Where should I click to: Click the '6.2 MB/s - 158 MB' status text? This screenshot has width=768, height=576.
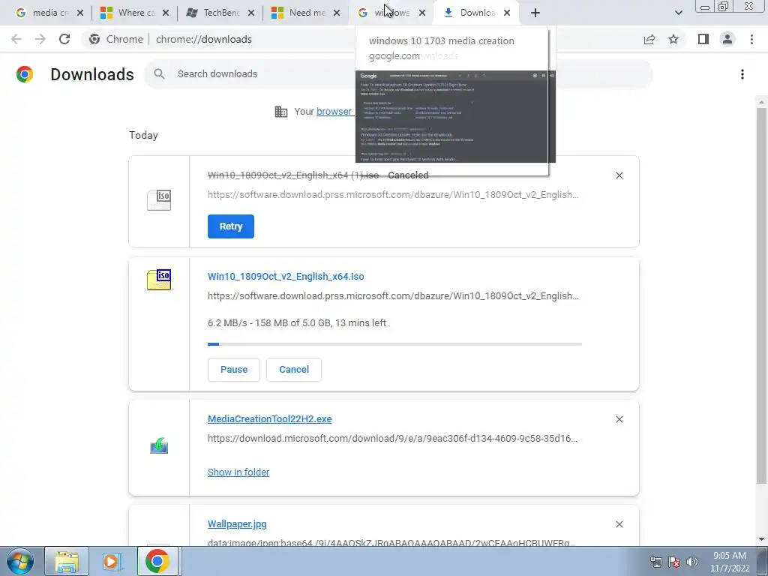click(x=297, y=322)
